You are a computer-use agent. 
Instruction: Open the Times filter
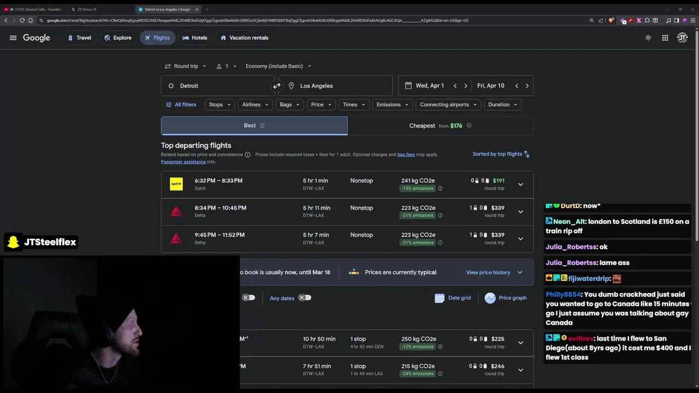pyautogui.click(x=354, y=105)
